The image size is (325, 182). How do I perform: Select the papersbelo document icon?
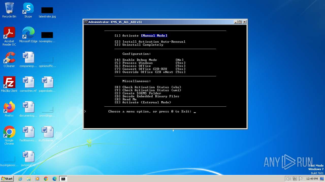pos(47,84)
